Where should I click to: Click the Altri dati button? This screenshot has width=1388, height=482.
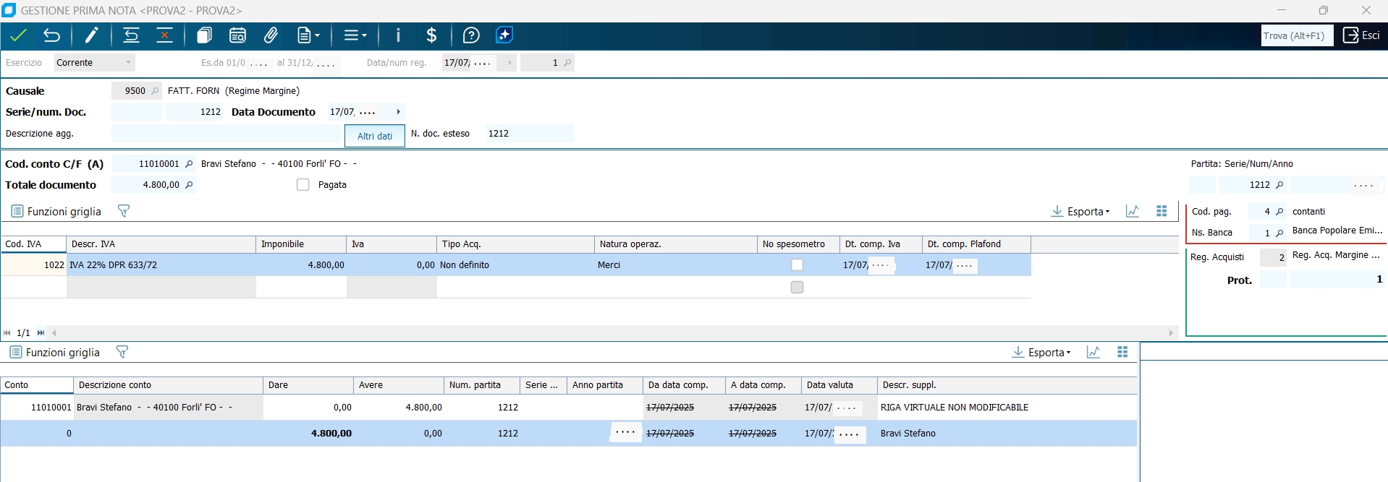(x=375, y=136)
